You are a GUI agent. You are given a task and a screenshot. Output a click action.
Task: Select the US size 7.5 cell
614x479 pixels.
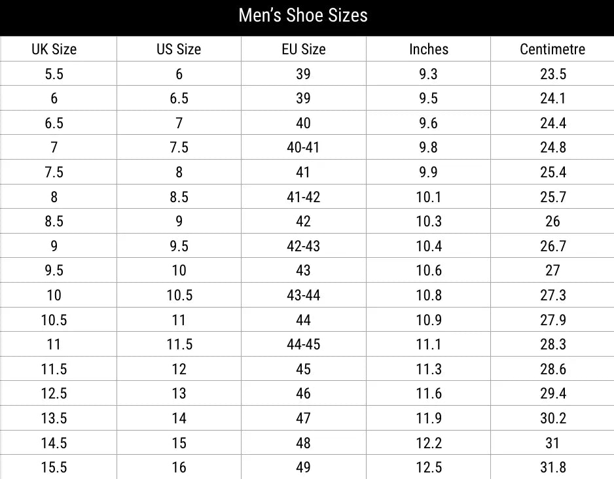(x=179, y=148)
